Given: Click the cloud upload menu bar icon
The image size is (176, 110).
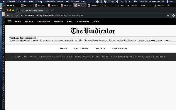Looking at the screenshot, I should (x=105, y=1).
